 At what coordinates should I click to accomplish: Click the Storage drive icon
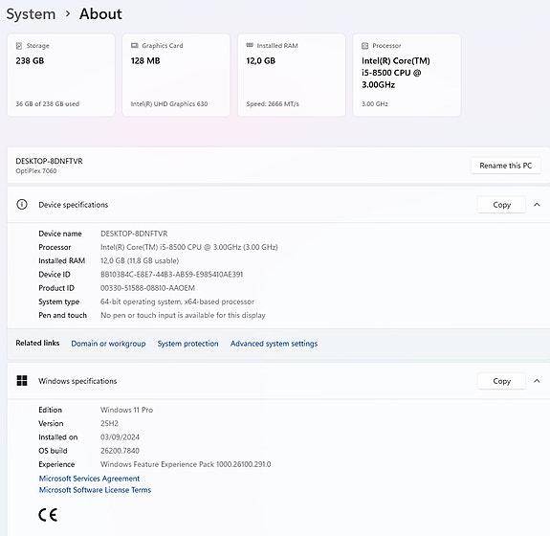coord(19,46)
